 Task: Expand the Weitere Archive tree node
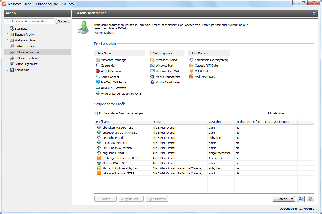[8, 40]
